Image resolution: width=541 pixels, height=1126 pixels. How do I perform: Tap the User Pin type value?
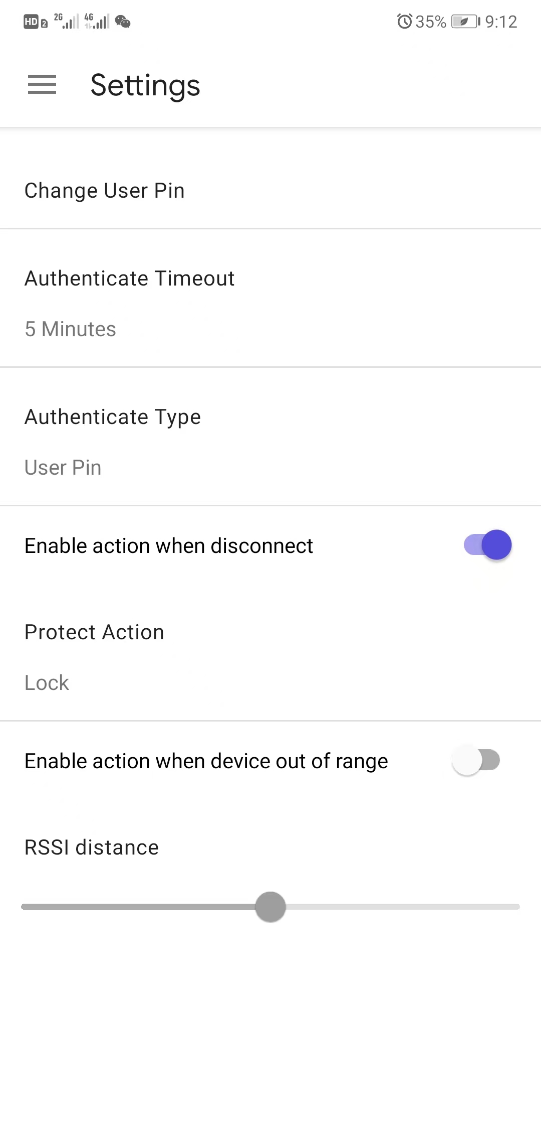click(63, 468)
